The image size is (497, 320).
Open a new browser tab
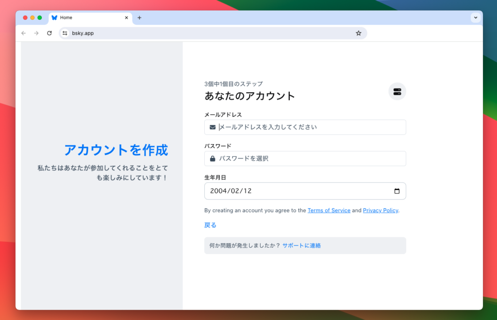click(x=139, y=17)
